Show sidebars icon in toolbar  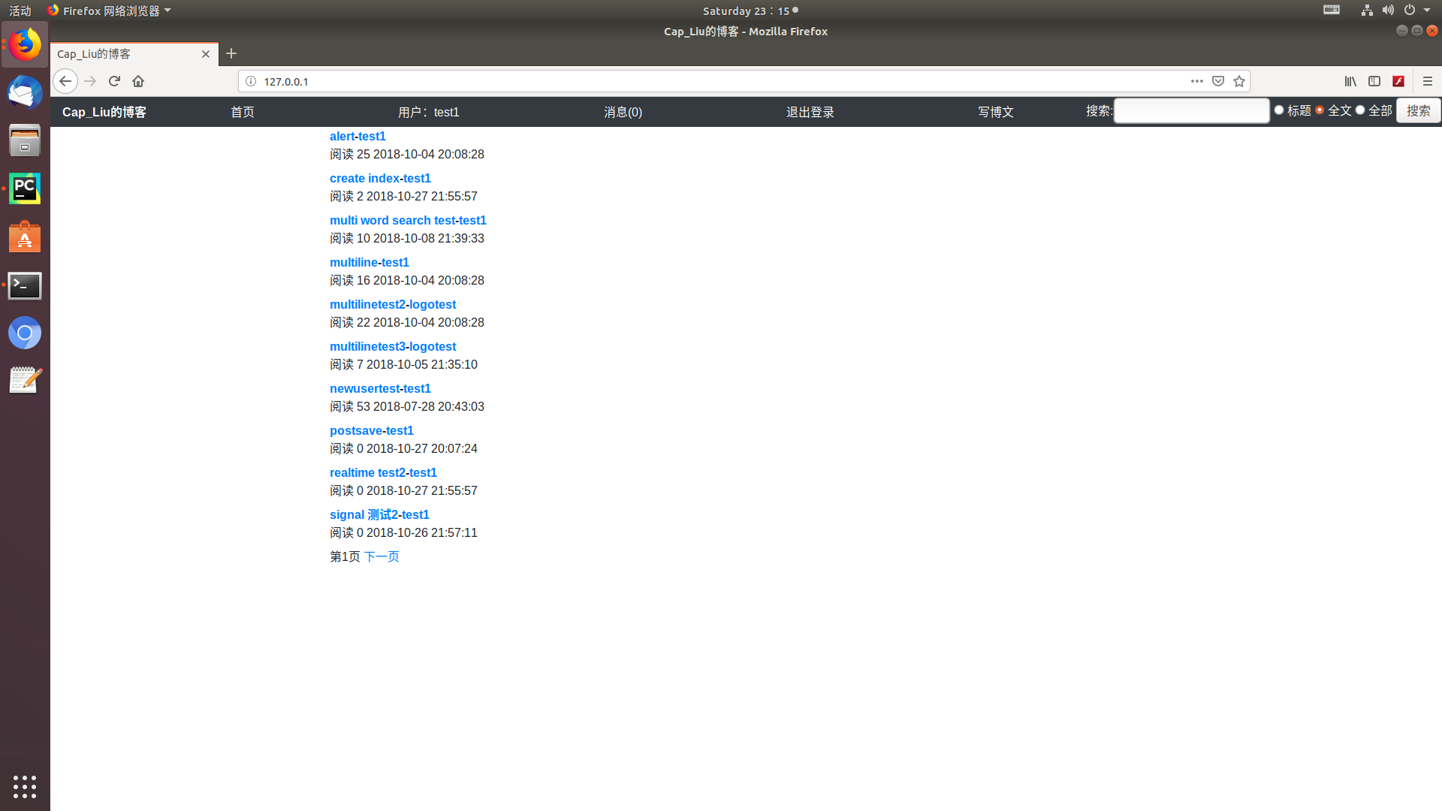point(1374,81)
